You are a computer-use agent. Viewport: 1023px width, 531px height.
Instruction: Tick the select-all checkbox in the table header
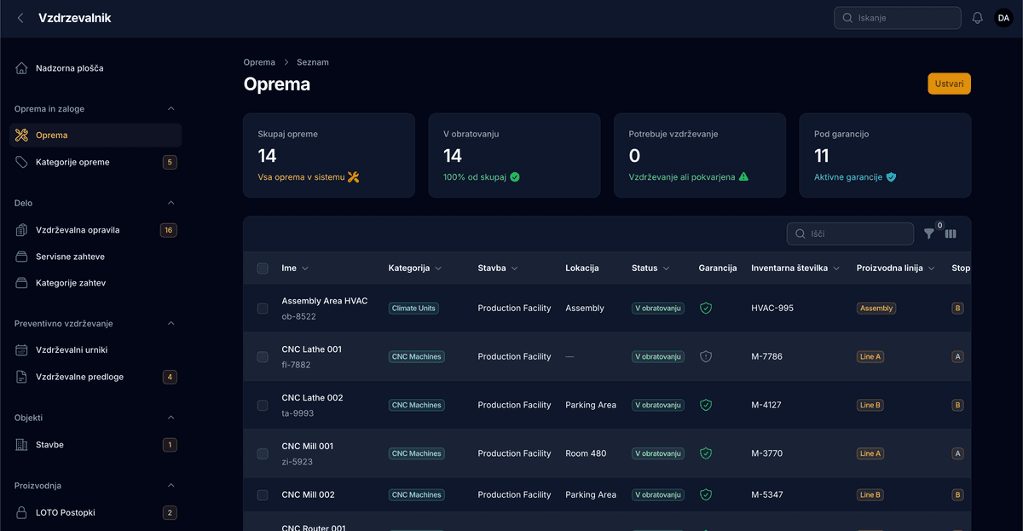coord(263,268)
